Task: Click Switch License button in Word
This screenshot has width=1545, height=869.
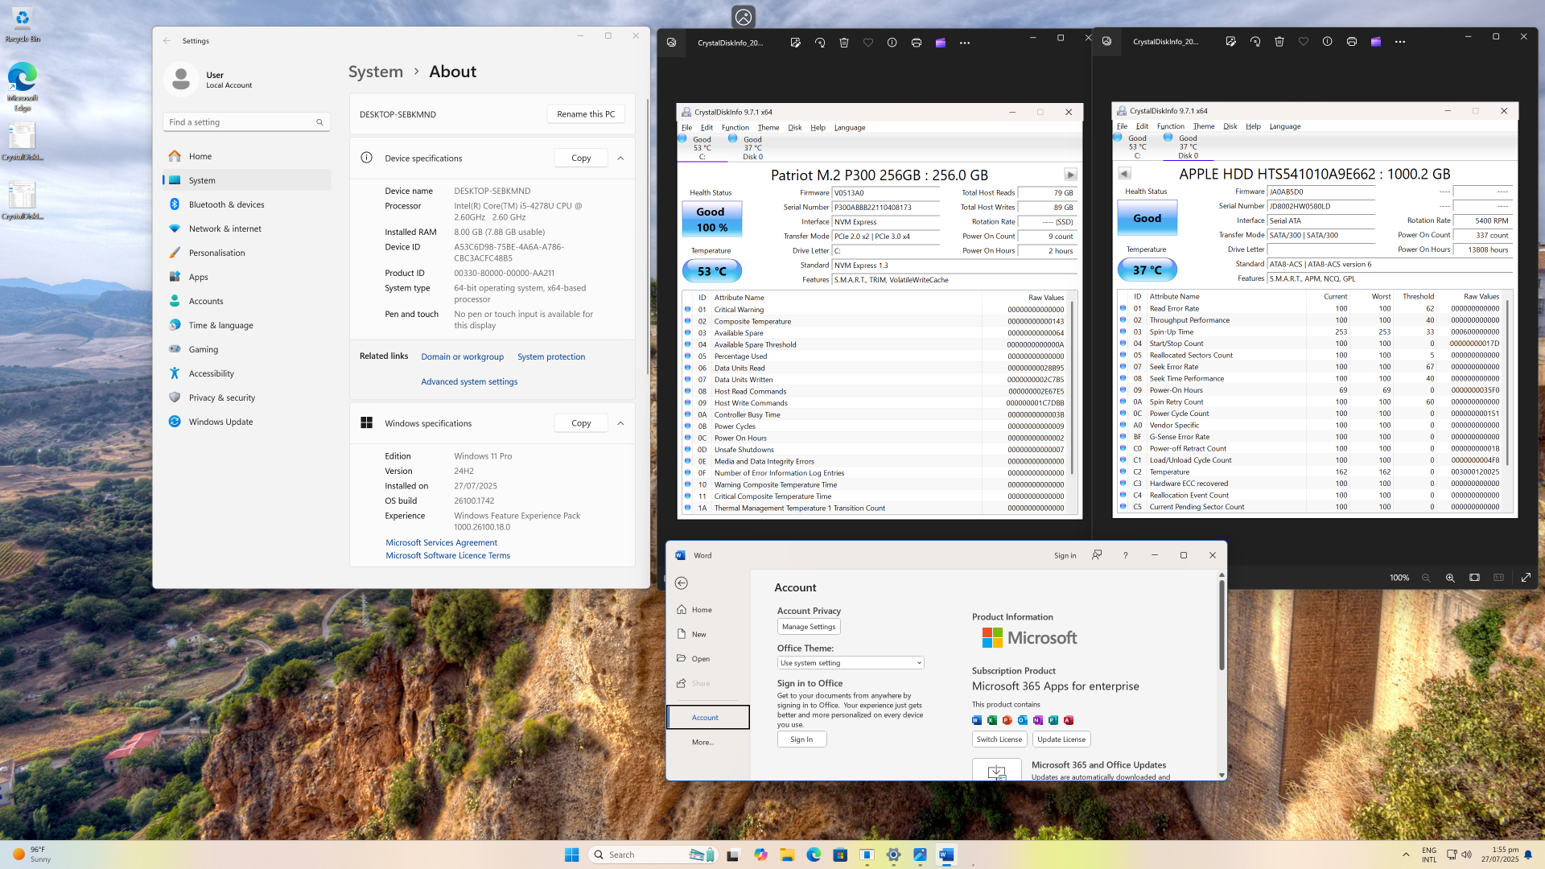Action: [x=999, y=739]
